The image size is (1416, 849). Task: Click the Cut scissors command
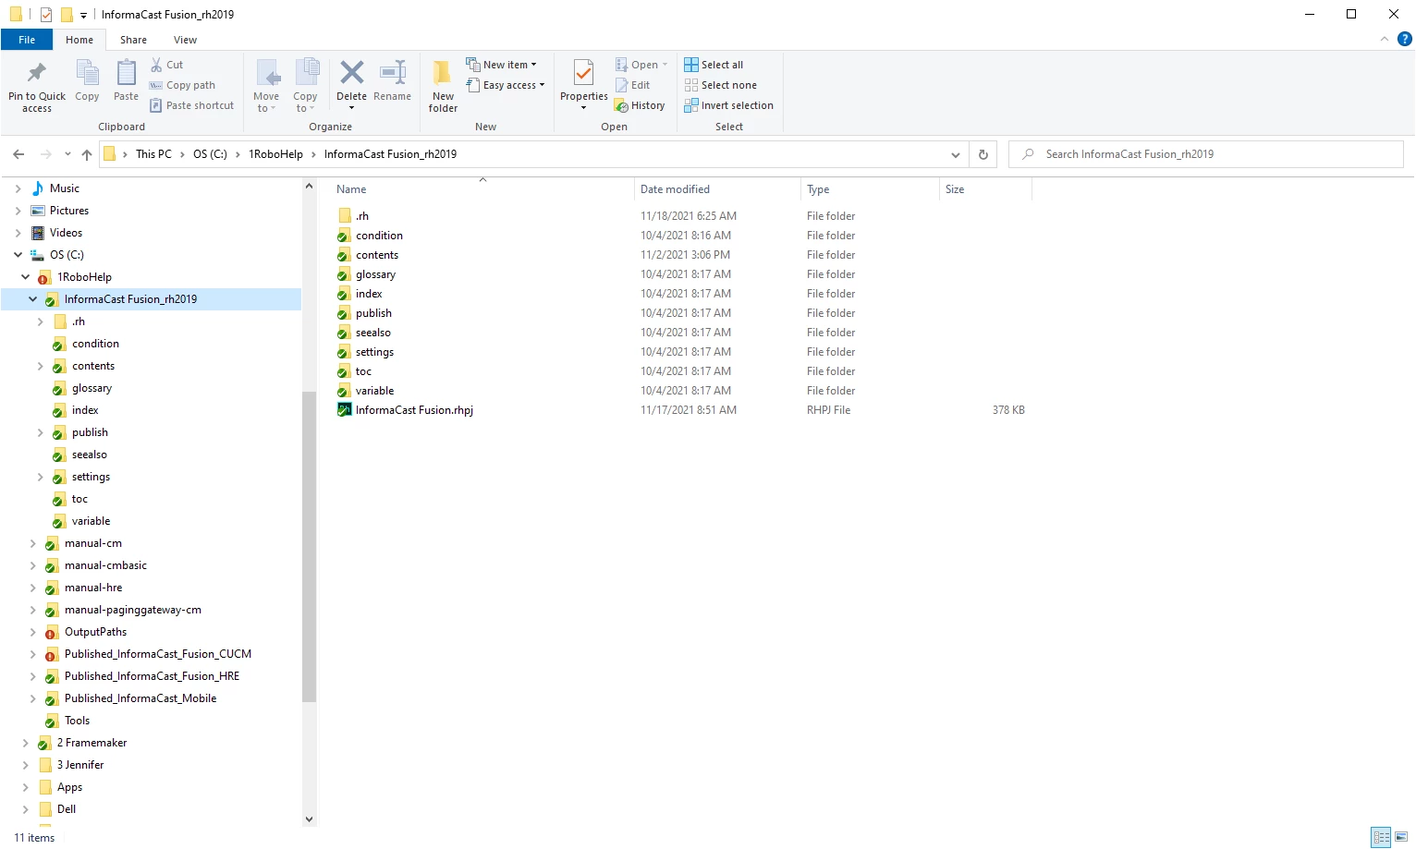pyautogui.click(x=167, y=65)
